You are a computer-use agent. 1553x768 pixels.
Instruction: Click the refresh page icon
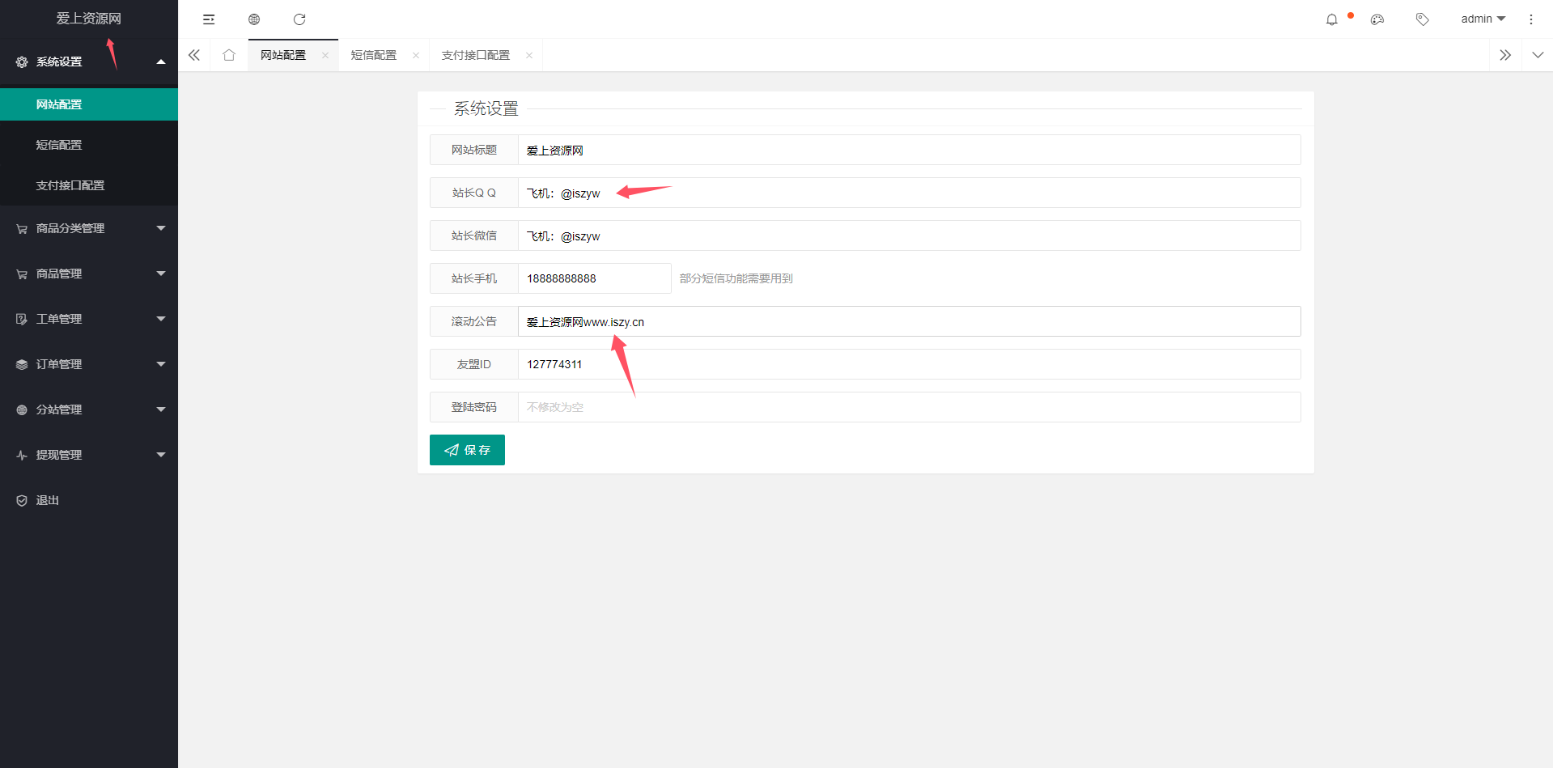299,19
